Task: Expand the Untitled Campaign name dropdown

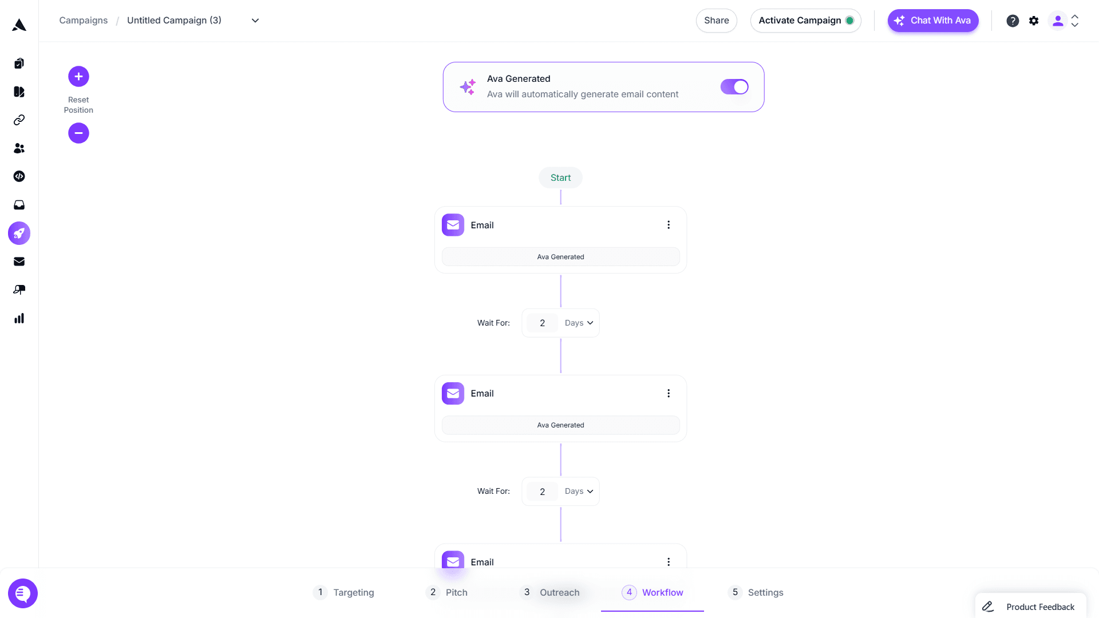Action: (255, 20)
